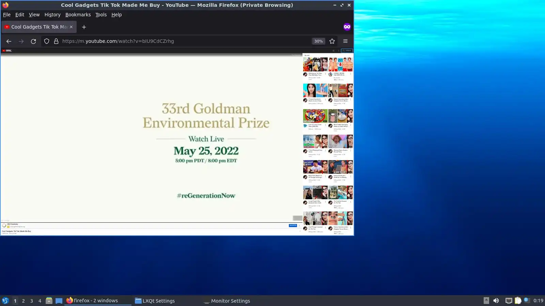Screen dimensions: 545x306
Task: Open the Tools menu
Action: [x=101, y=15]
